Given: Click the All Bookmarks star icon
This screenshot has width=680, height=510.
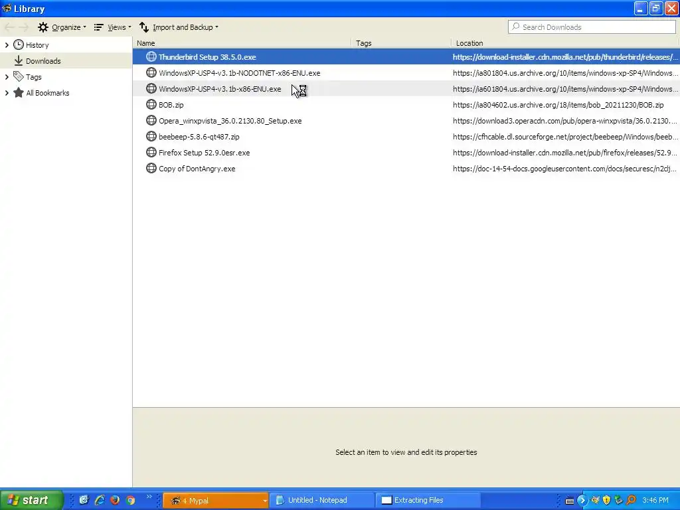Looking at the screenshot, I should [18, 93].
